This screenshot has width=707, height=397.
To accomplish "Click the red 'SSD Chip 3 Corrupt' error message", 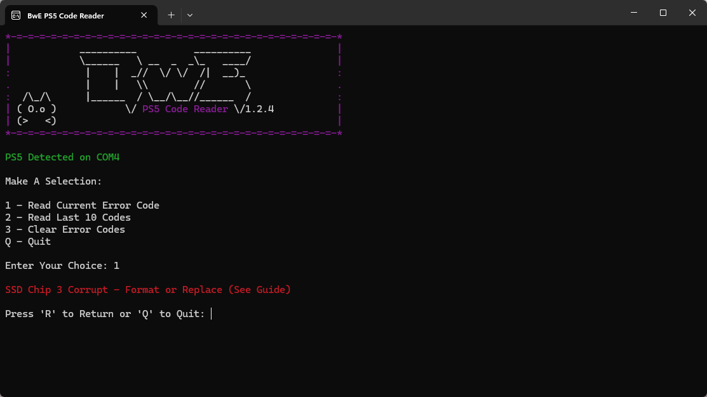I will tap(148, 290).
